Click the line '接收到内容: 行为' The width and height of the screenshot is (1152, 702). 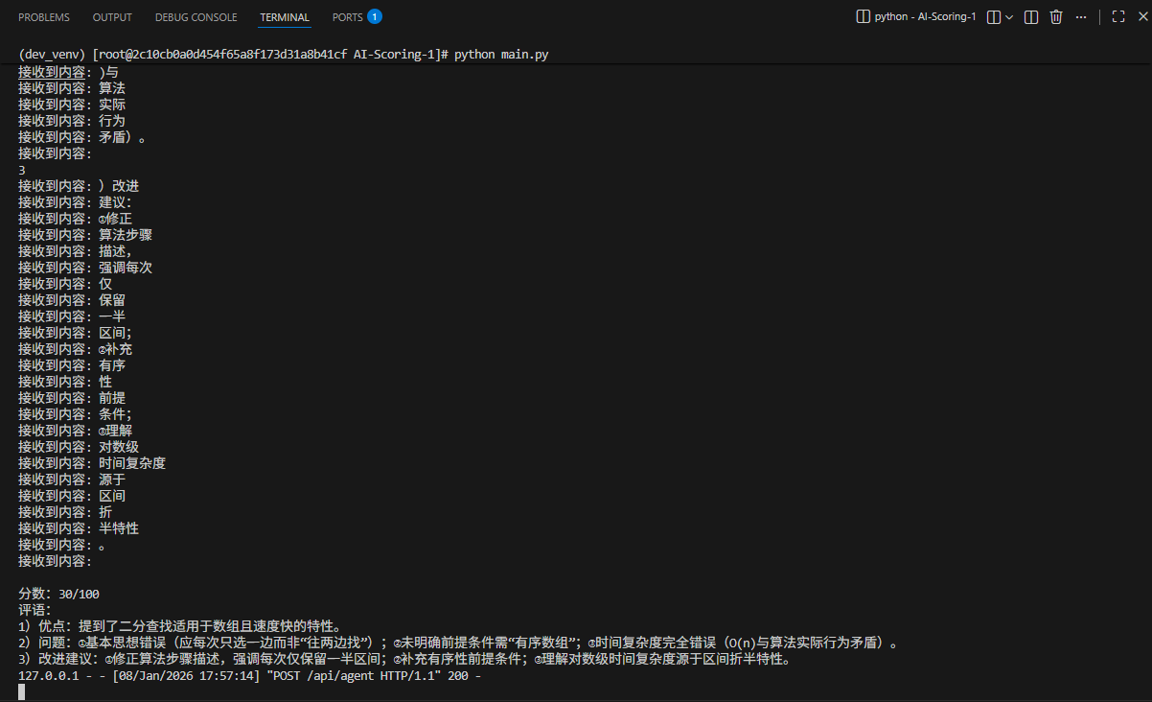pos(72,121)
